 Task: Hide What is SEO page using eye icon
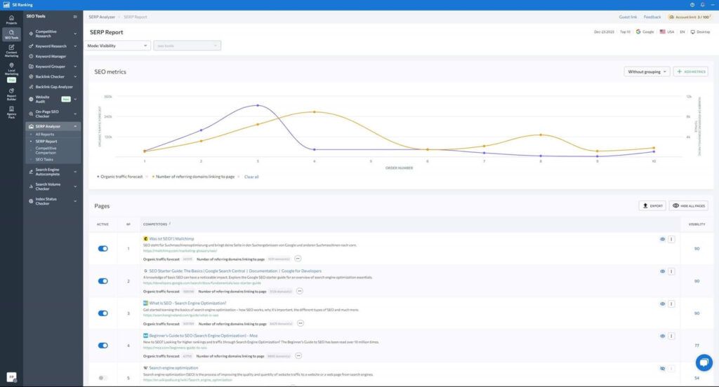coord(662,304)
